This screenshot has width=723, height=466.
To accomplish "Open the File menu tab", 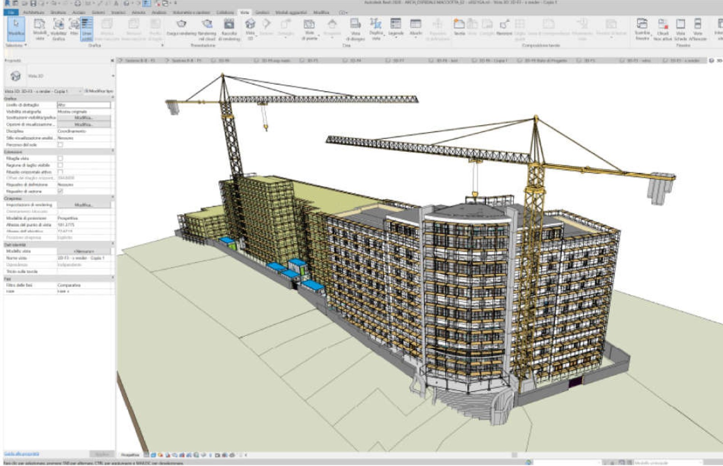I will coord(11,12).
